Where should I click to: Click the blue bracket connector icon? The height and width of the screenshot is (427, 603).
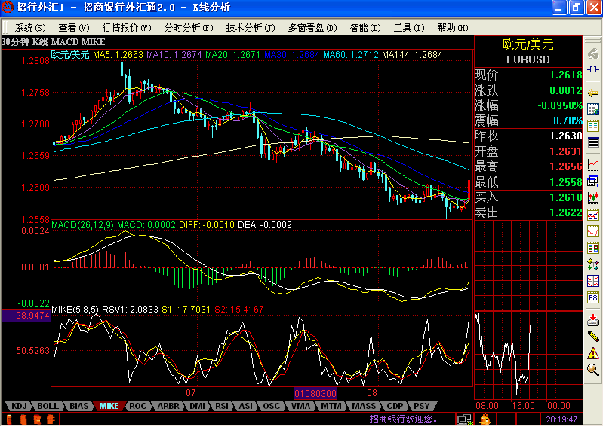click(593, 69)
